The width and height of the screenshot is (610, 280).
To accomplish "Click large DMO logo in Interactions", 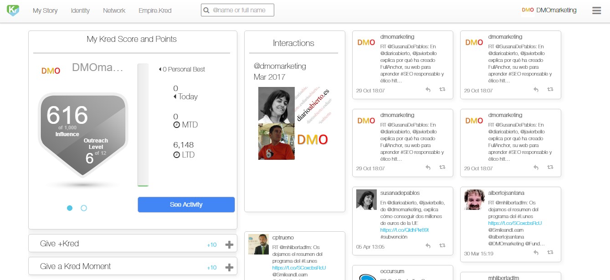I will point(313,140).
